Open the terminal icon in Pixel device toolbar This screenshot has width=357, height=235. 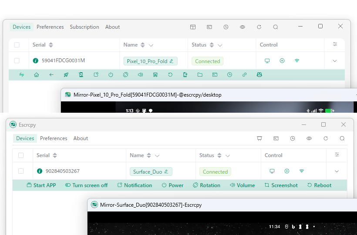coord(215,74)
